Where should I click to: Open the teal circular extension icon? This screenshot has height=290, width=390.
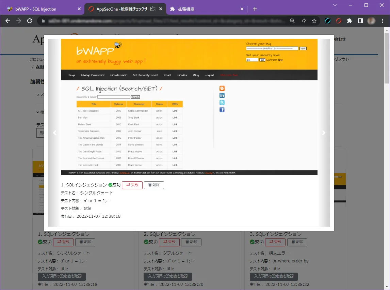328,21
